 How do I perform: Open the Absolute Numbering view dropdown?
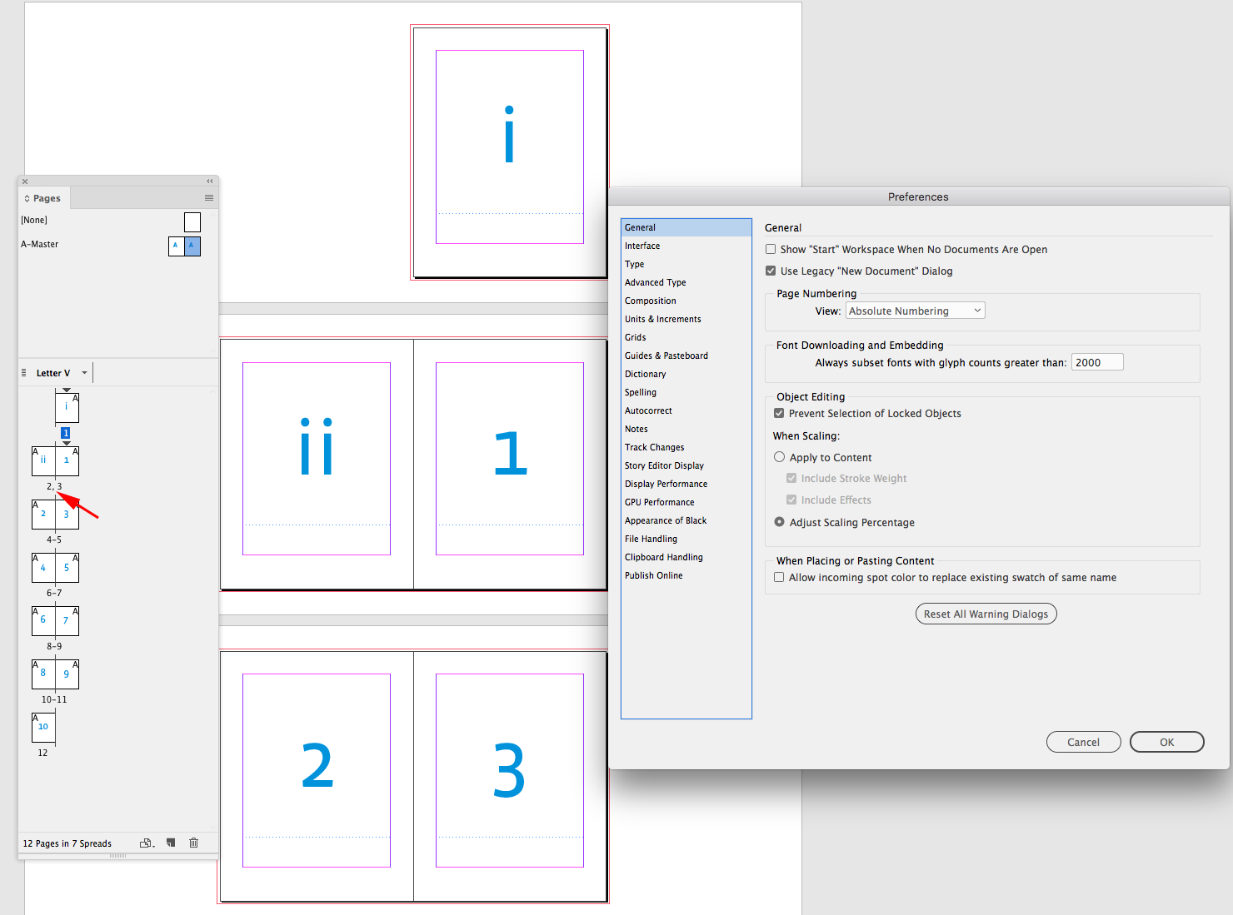(914, 310)
